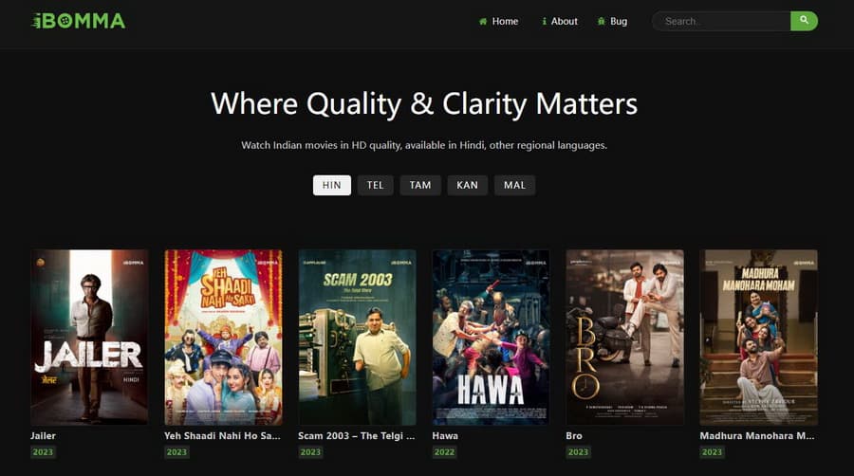The height and width of the screenshot is (476, 854).
Task: Select the HIN language filter
Action: [332, 185]
